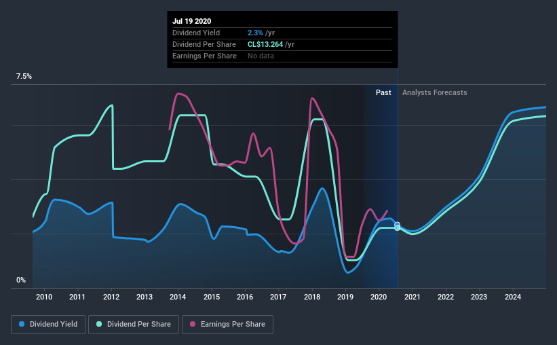Click the CL$13.264 dividend per share value
Image resolution: width=557 pixels, height=345 pixels.
point(265,44)
